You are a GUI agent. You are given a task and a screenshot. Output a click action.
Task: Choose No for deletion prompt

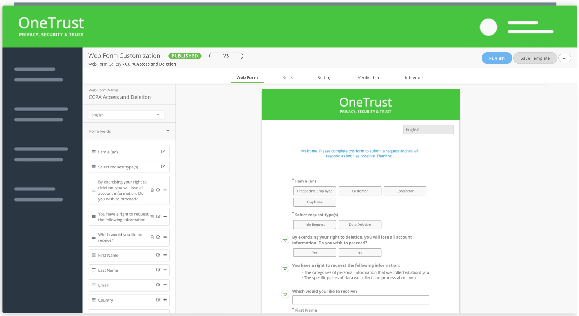point(360,253)
